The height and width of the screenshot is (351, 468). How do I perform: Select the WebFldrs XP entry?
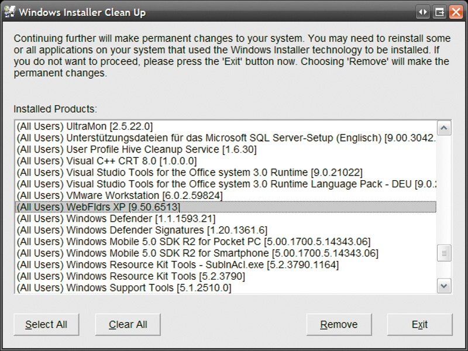click(98, 207)
